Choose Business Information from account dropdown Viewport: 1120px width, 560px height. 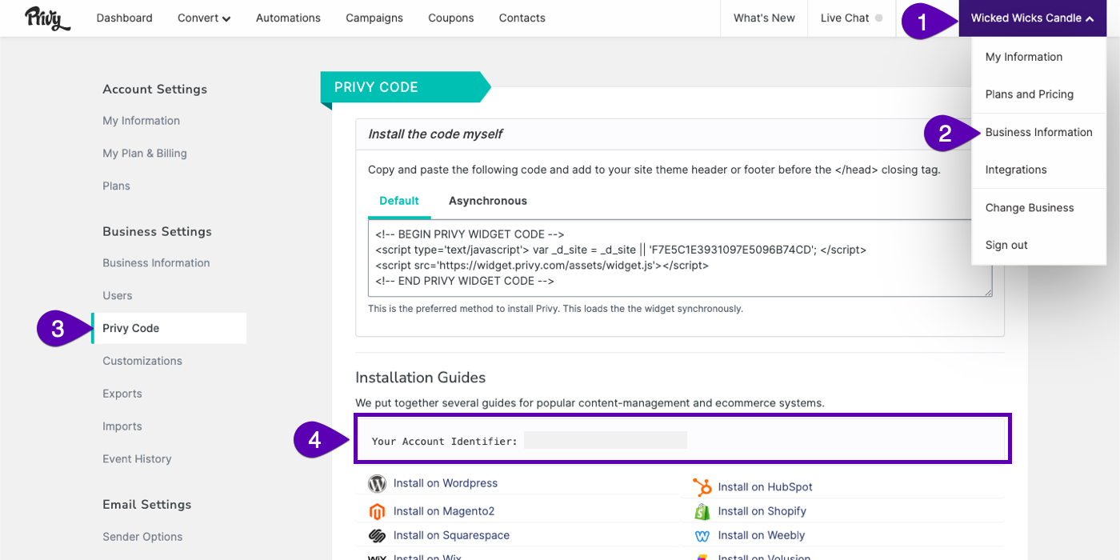(1038, 132)
